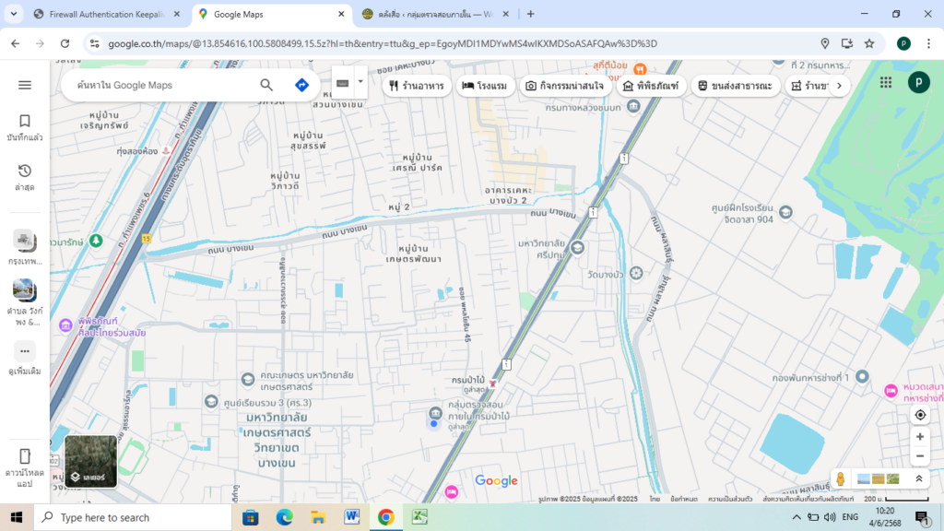Image resolution: width=944 pixels, height=531 pixels.
Task: Open the tab search dropdown chevron
Action: pos(13,14)
